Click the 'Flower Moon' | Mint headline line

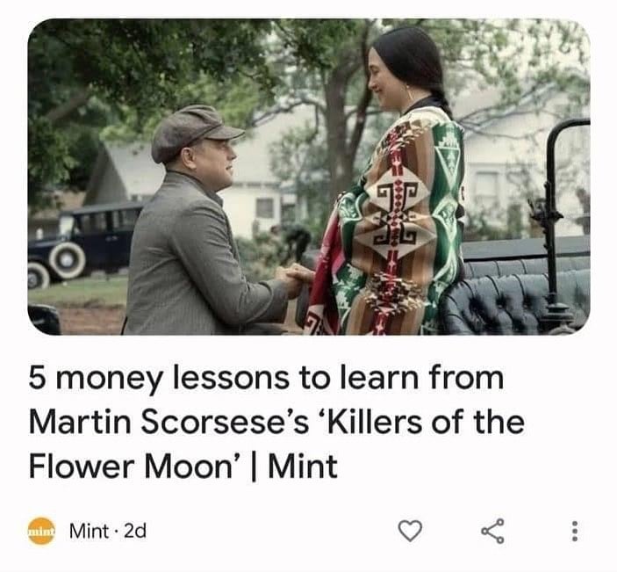coord(183,466)
